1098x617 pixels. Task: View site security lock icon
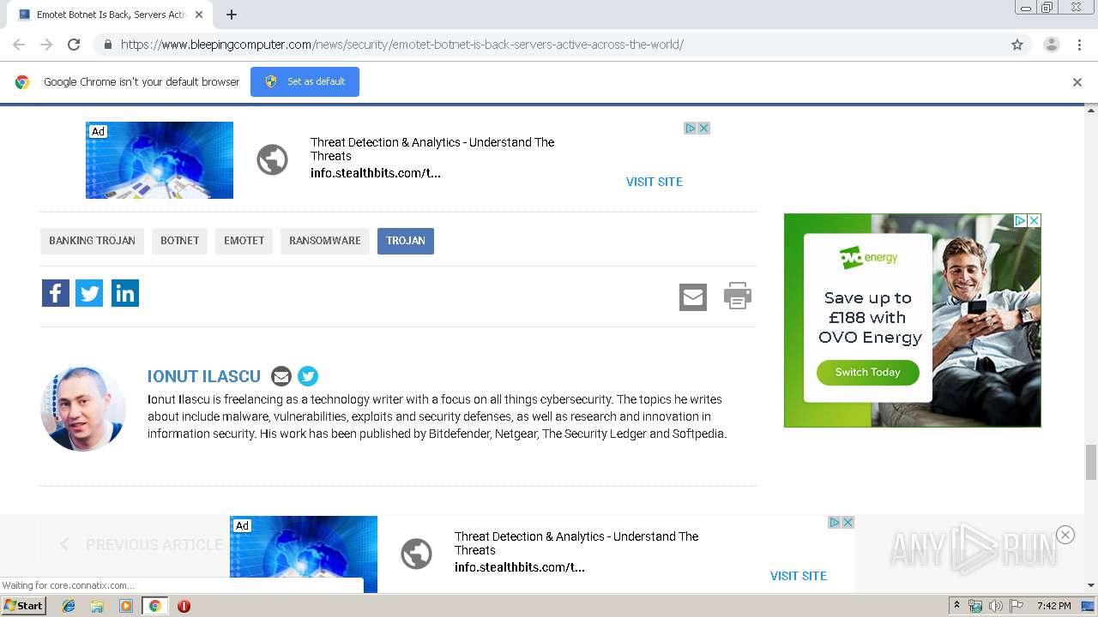coord(107,45)
